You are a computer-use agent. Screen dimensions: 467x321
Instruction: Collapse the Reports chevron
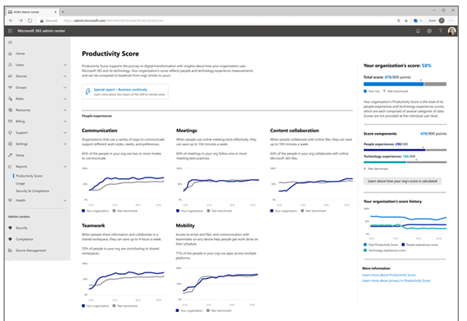pyautogui.click(x=65, y=166)
